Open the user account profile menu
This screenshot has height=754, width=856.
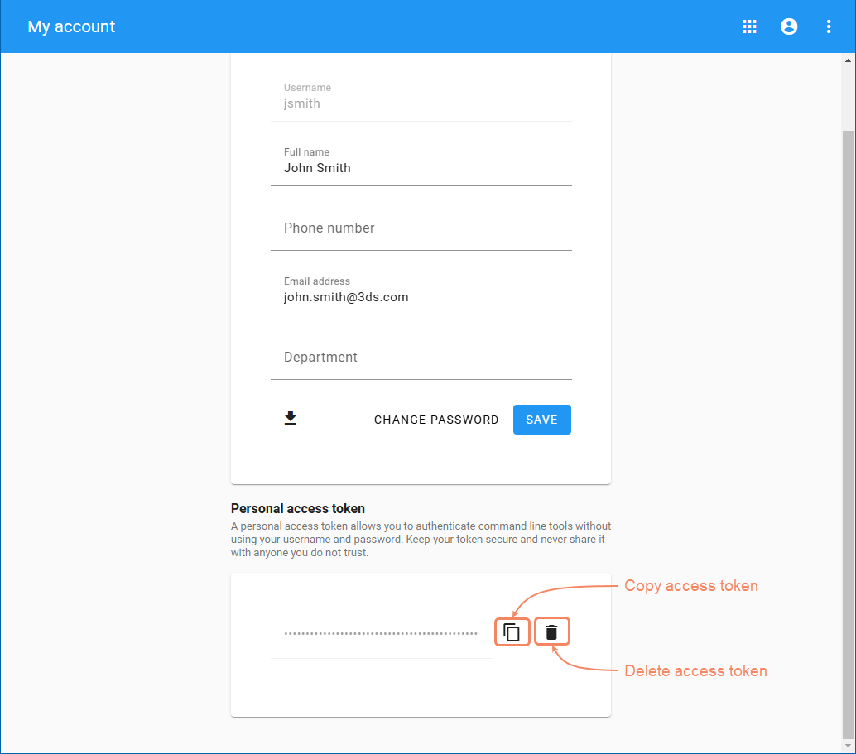click(789, 26)
